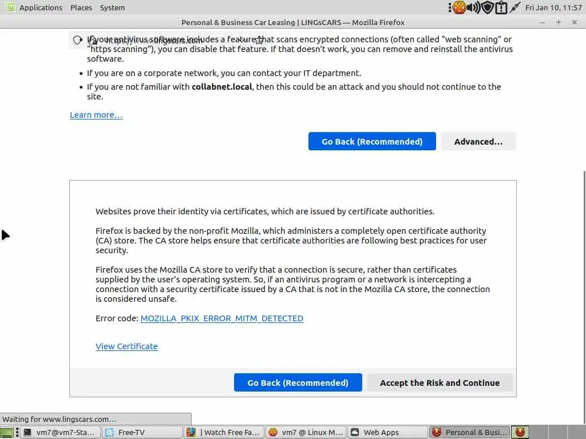This screenshot has width=586, height=439.
Task: Open the clipboard notification tray icon
Action: [x=501, y=7]
